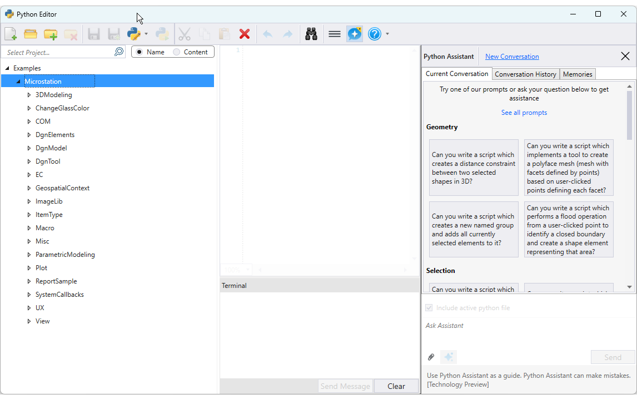
Task: Run the Python script with the play icon
Action: [162, 34]
